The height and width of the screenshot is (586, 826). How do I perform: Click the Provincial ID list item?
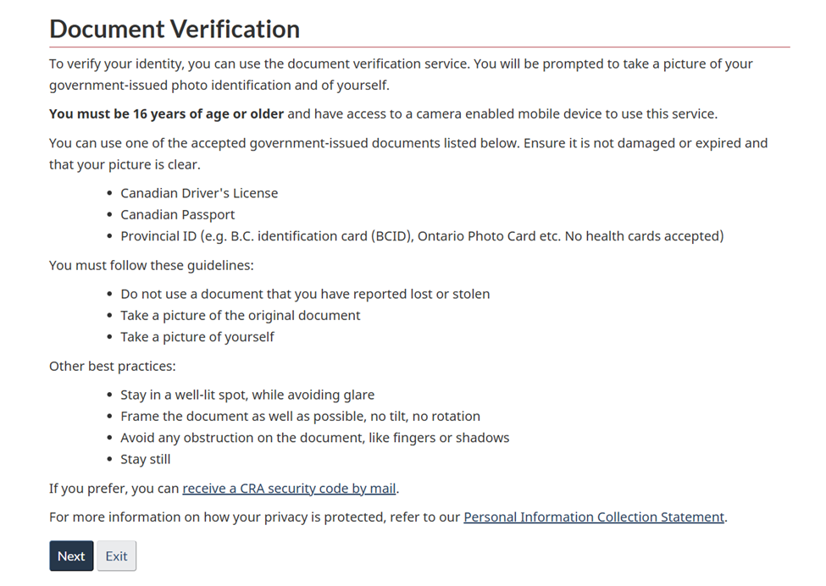[422, 236]
